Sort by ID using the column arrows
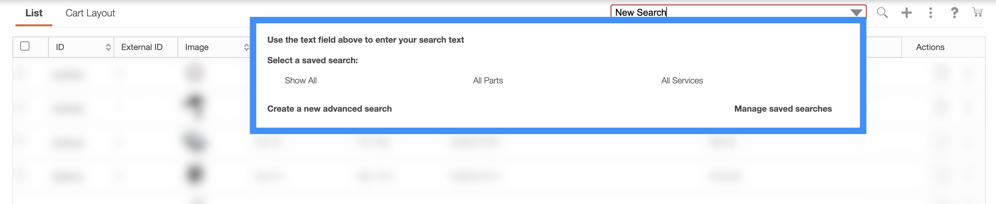 click(x=108, y=47)
